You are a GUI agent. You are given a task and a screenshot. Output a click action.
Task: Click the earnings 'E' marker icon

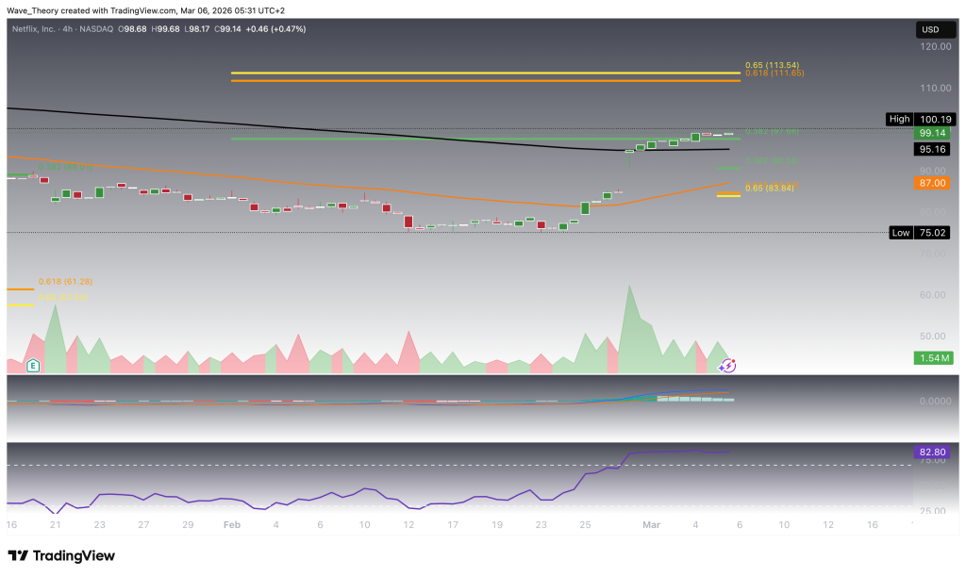point(34,365)
